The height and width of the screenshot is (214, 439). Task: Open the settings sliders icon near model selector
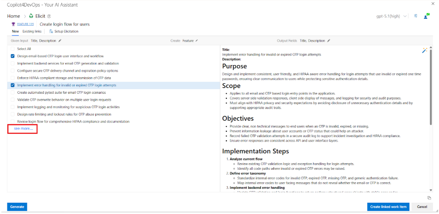[415, 16]
